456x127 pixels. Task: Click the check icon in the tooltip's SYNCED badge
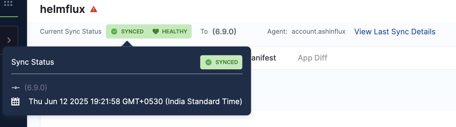click(208, 62)
